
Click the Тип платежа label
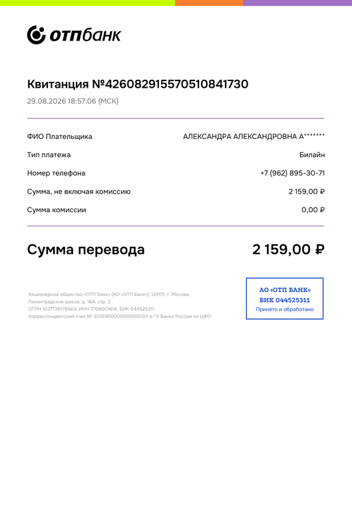(49, 155)
